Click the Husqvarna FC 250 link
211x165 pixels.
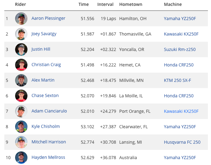(182, 142)
